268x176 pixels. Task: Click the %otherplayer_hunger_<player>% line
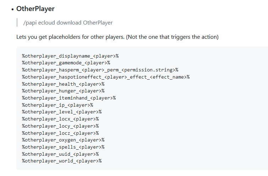click(63, 91)
